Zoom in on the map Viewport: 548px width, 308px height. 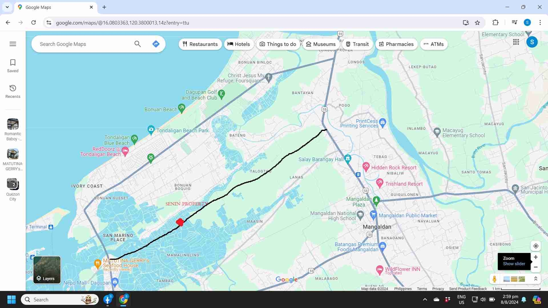coord(536,257)
